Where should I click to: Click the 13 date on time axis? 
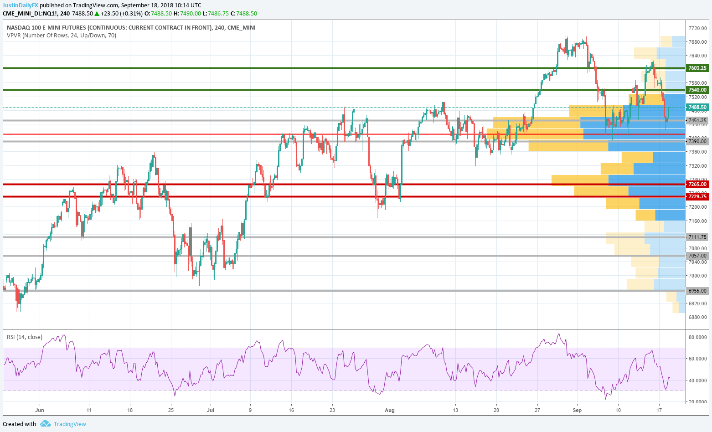455,410
